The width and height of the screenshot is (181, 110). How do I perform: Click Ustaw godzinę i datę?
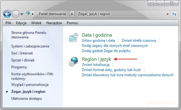(x=99, y=41)
